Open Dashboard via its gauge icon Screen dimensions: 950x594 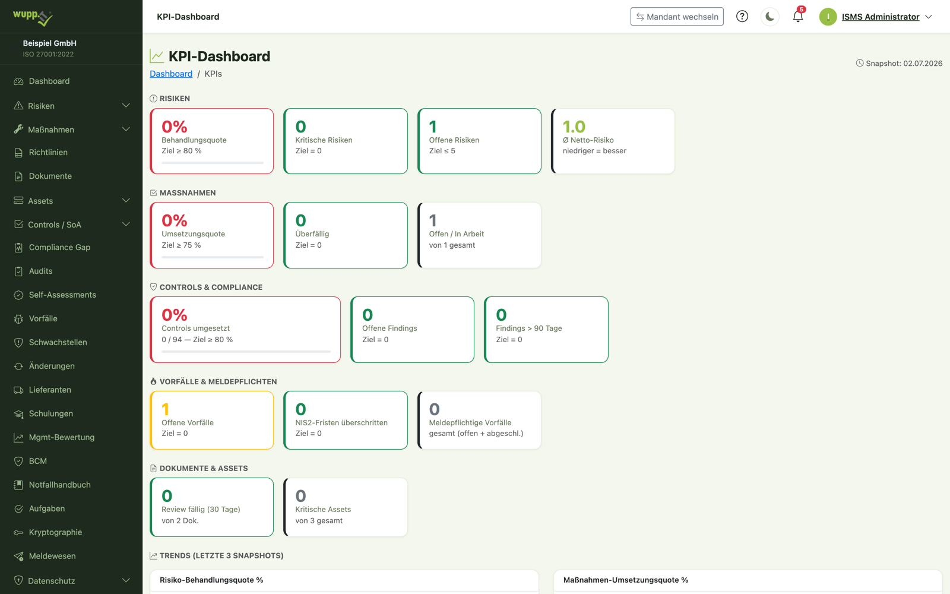(x=18, y=81)
